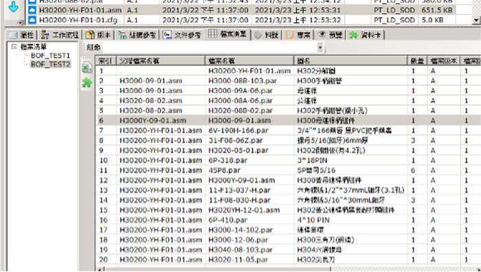Screen dimensions: 481x272
Task: Click the table's horizontal scrollbar left arrow
Action: pos(100,269)
